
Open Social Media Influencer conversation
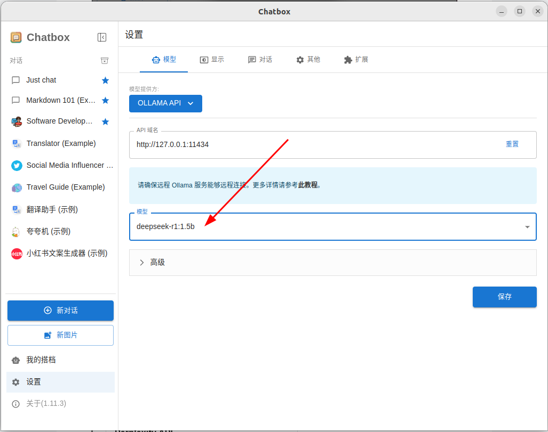pos(60,166)
